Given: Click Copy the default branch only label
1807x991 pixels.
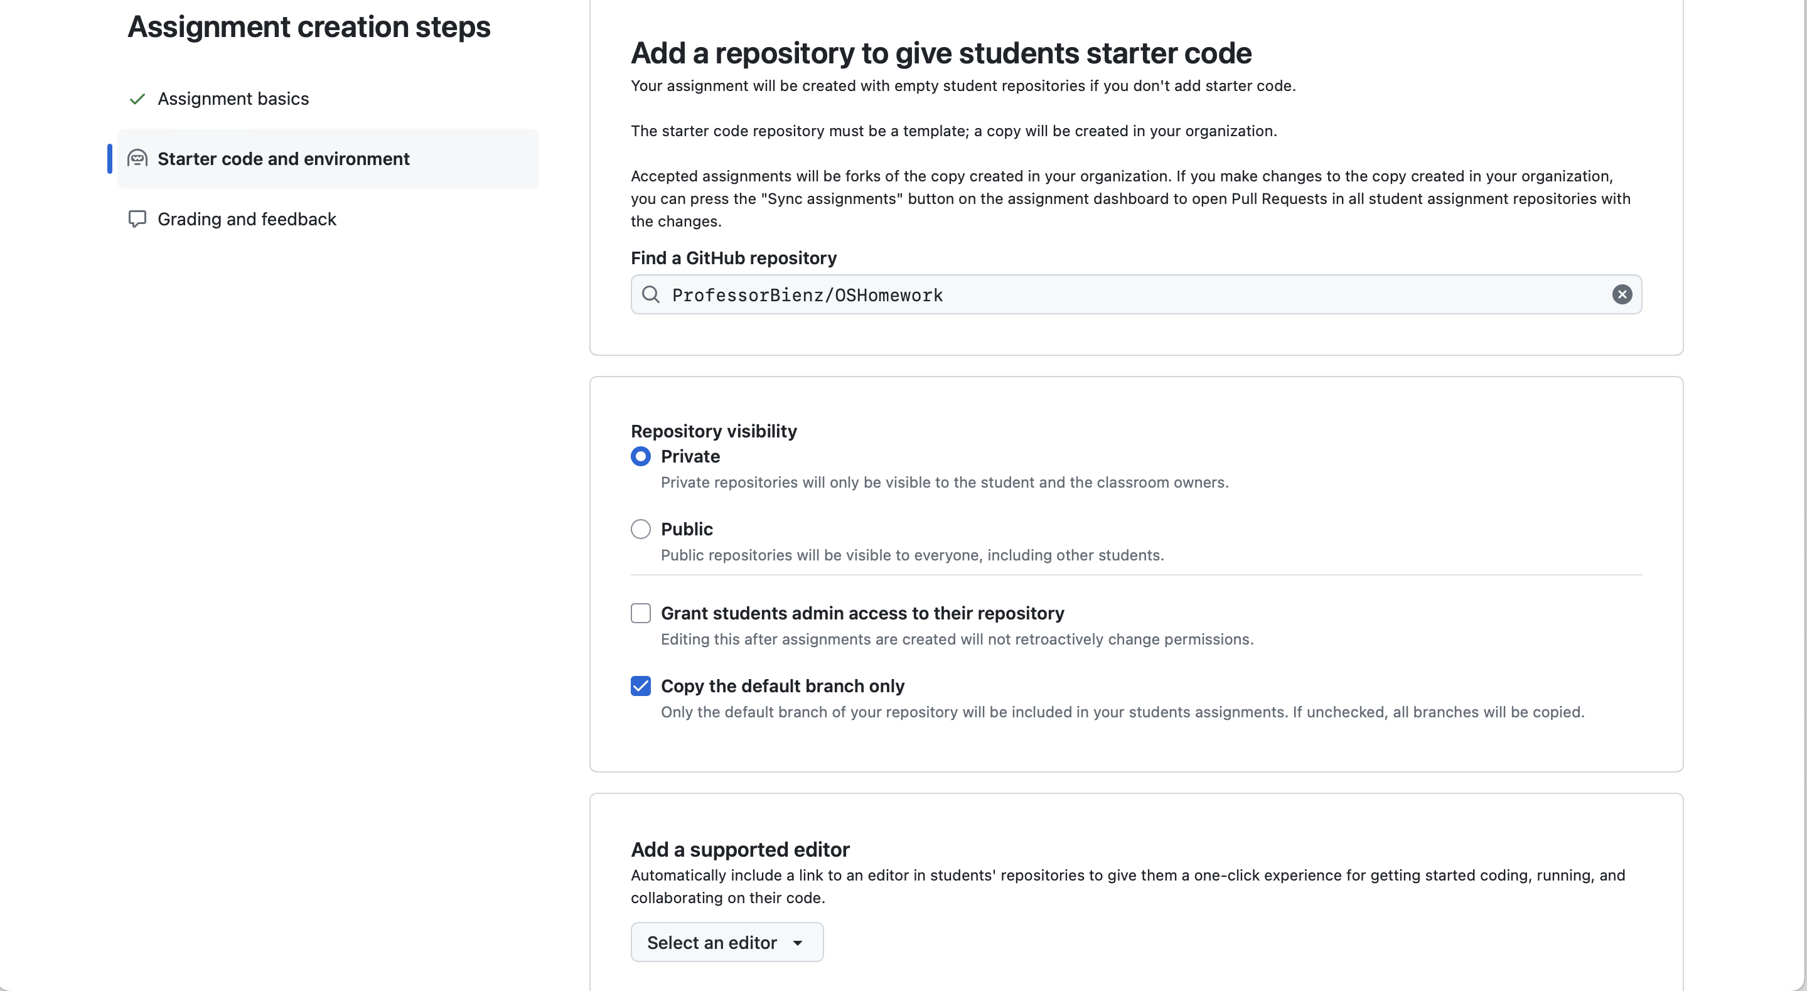Looking at the screenshot, I should [782, 686].
